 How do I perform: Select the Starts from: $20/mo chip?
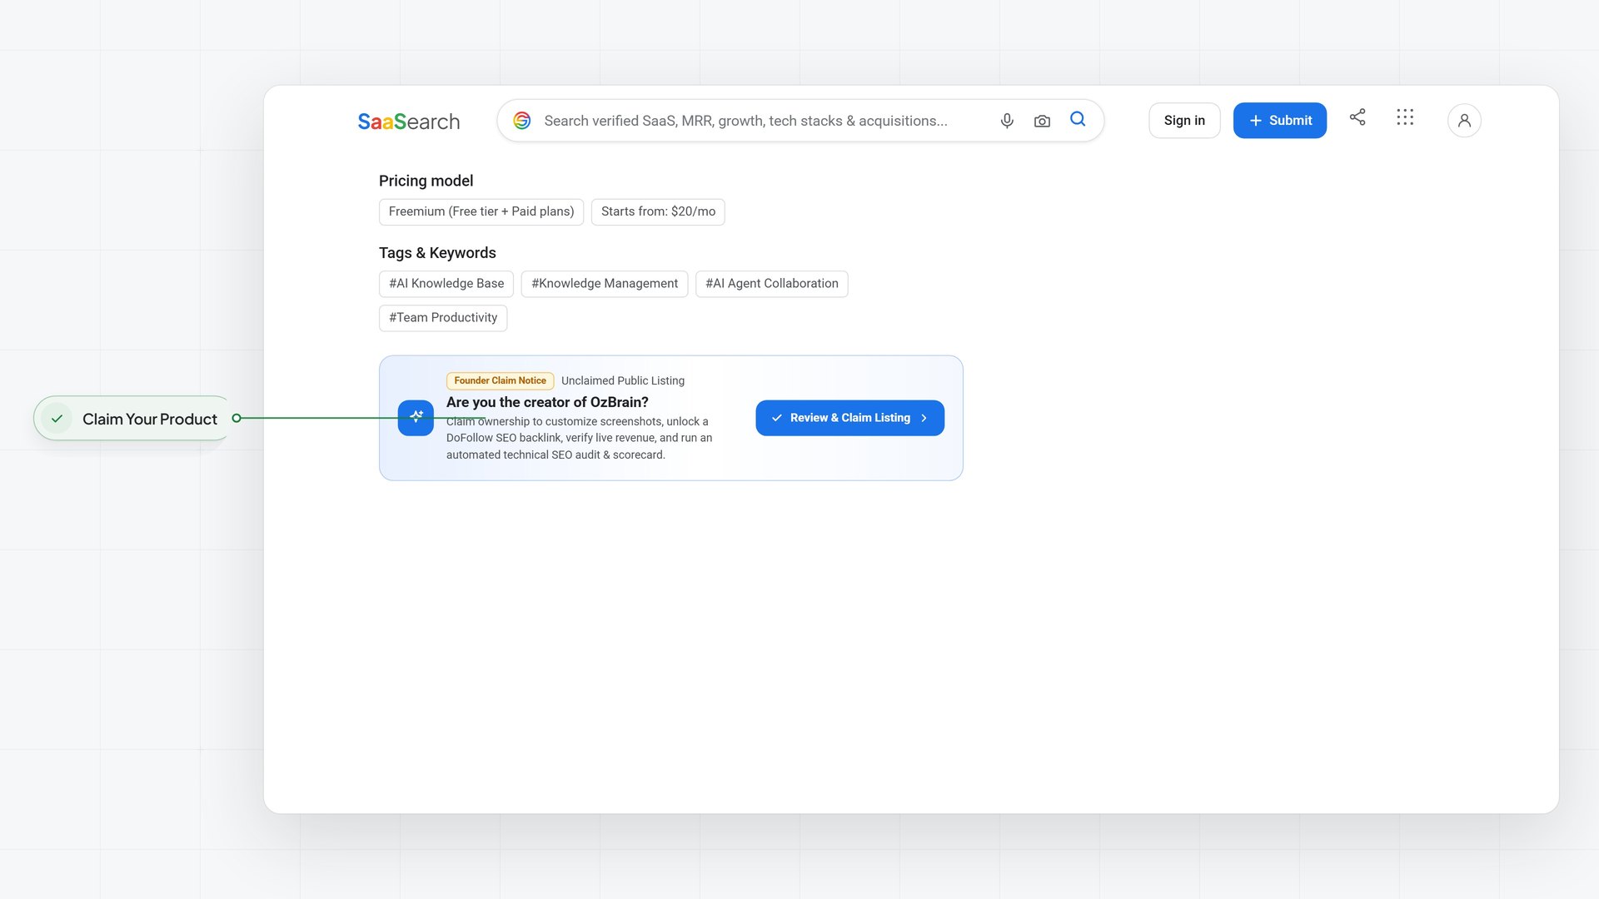[x=658, y=211]
